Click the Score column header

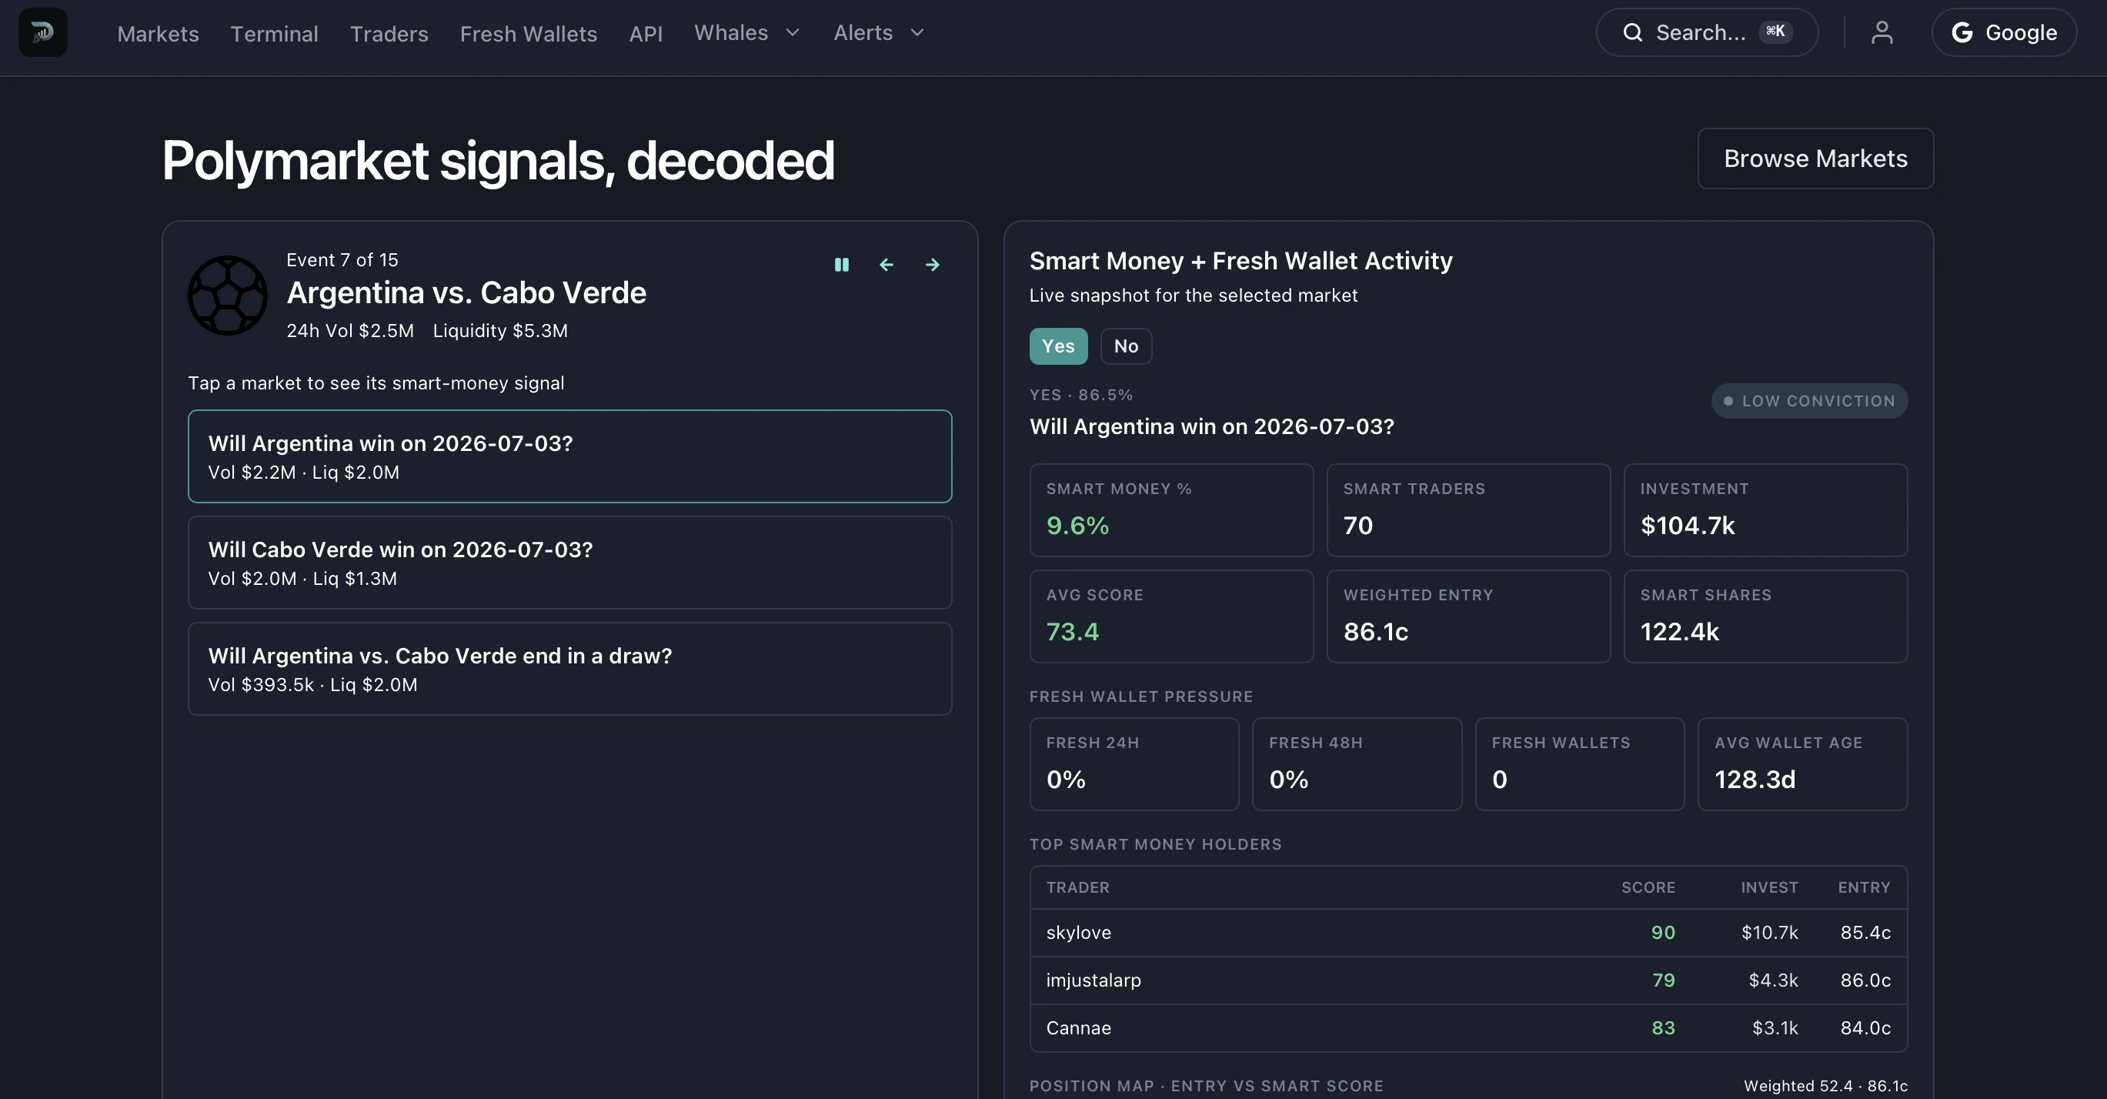pyautogui.click(x=1648, y=887)
